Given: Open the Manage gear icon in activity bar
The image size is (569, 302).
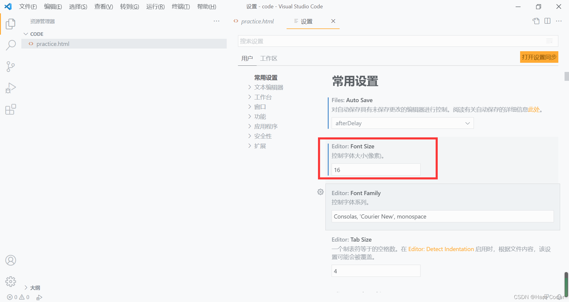Looking at the screenshot, I should click(x=11, y=282).
